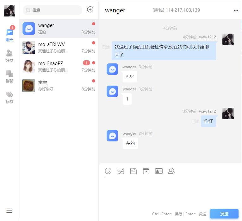This screenshot has height=221, width=242.
Task: Click the send image icon
Action: 121,171
